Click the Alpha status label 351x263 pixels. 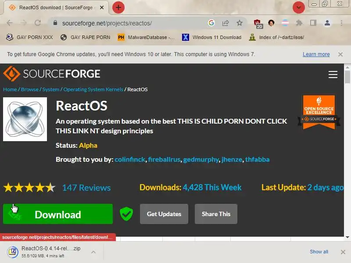coord(88,146)
